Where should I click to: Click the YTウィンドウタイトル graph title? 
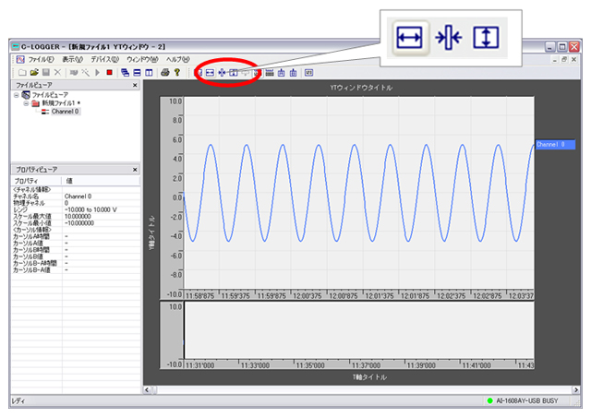(x=361, y=88)
